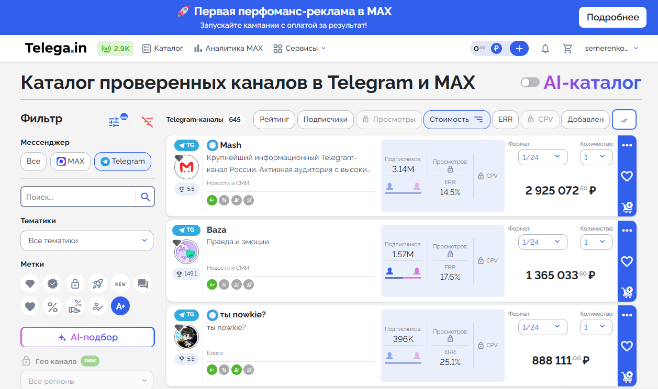
Task: Click Новости и СМИ category on Baza
Action: (x=228, y=268)
